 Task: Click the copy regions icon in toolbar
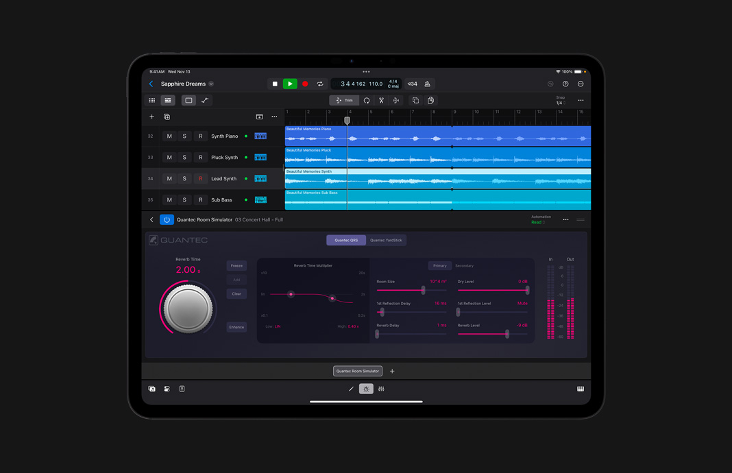coord(417,100)
